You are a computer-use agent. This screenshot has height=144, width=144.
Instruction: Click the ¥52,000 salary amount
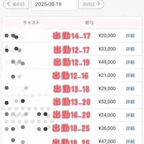pyautogui.click(x=107, y=102)
